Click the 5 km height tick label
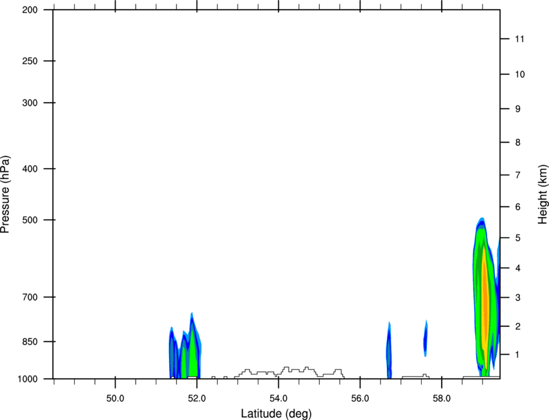The height and width of the screenshot is (420, 549). (x=518, y=238)
